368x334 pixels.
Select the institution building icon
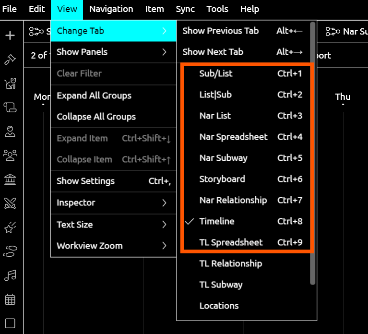[10, 179]
